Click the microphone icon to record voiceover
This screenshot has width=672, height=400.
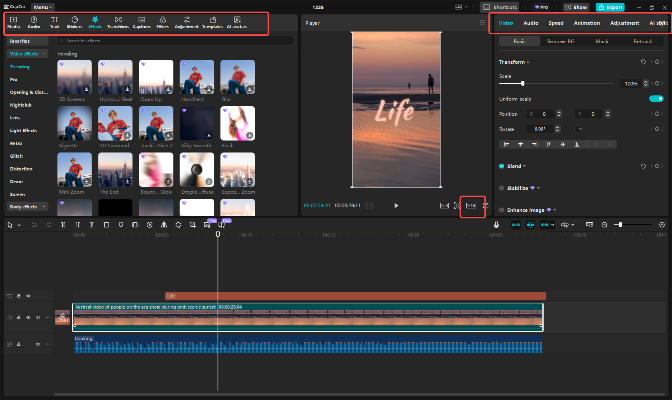click(496, 225)
